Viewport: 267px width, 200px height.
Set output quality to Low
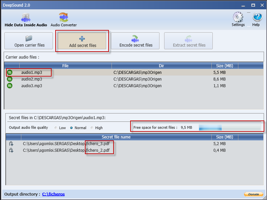pos(56,128)
